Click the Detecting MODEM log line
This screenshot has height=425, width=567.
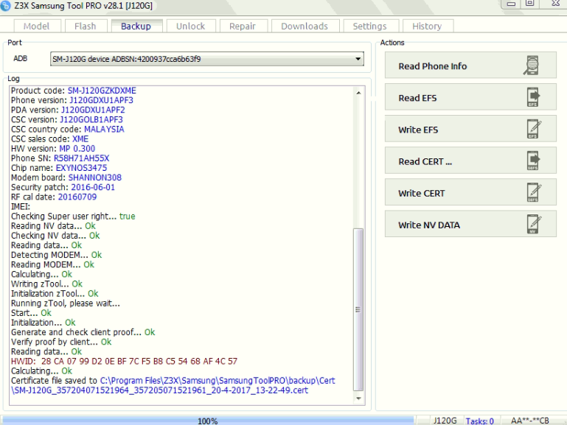point(57,255)
